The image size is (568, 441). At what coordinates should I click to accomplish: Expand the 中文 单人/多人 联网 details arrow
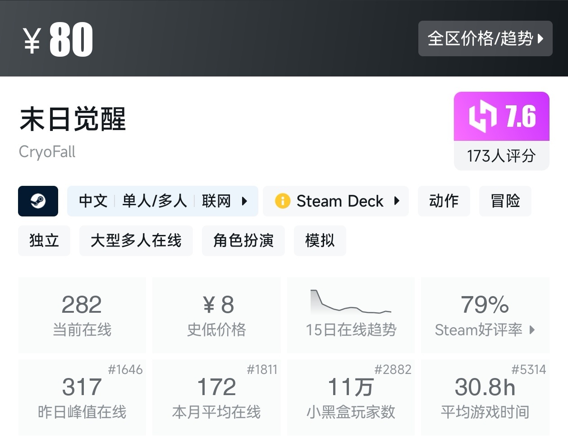pyautogui.click(x=244, y=201)
